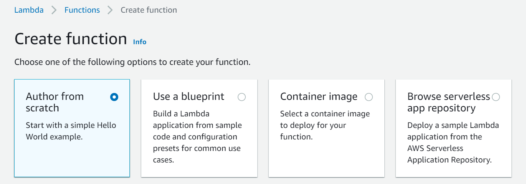Click the large Create function page heading
The height and width of the screenshot is (184, 526).
coord(71,39)
